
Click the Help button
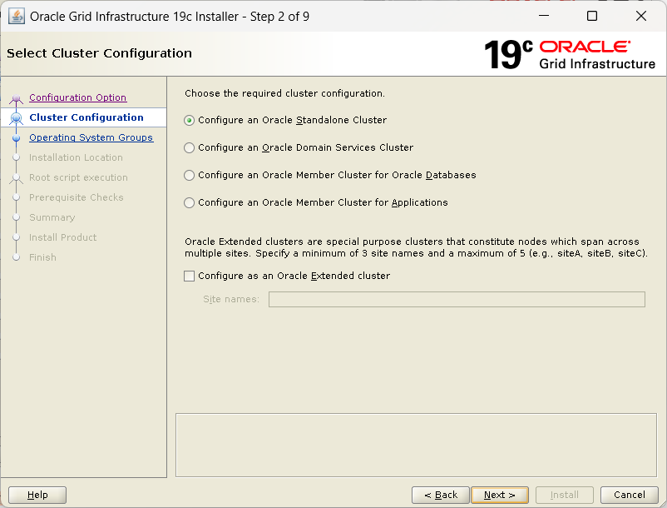coord(37,495)
